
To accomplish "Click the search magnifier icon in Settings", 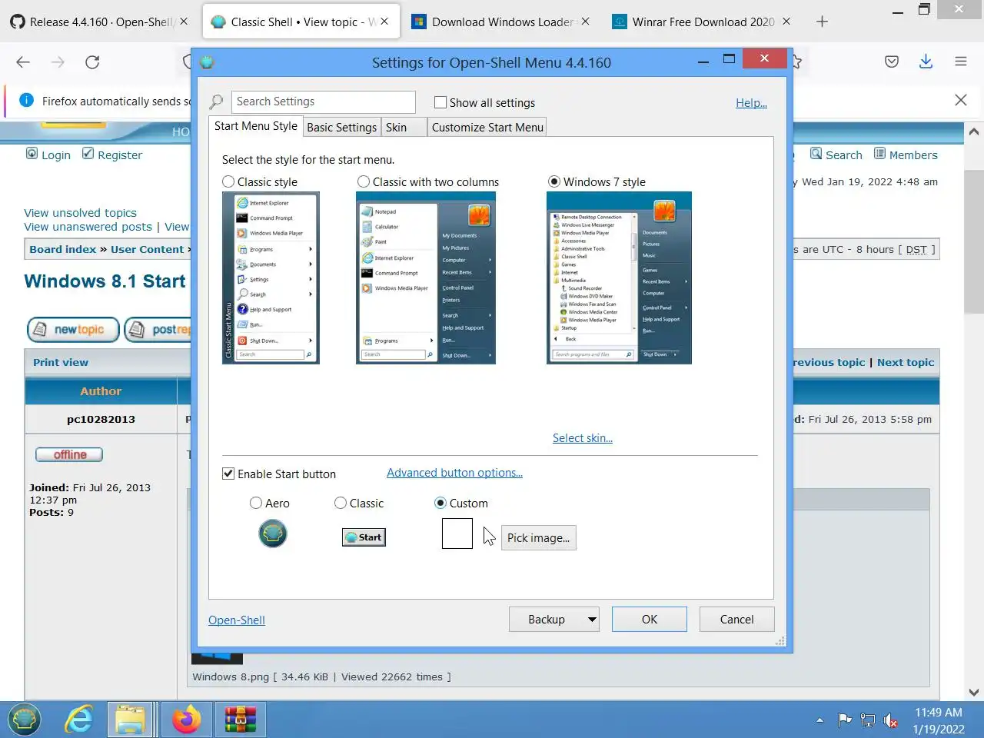I will (217, 101).
